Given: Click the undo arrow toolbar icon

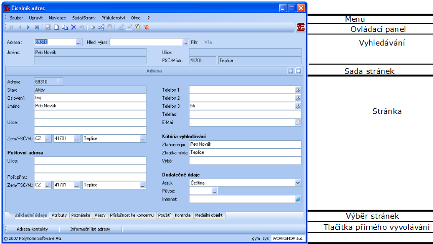Looking at the screenshot, I should click(82, 27).
